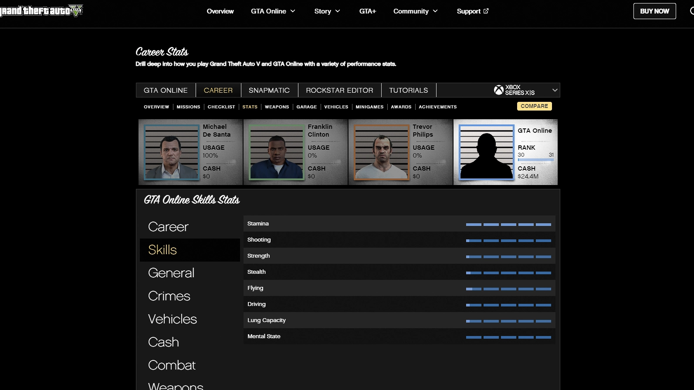694x390 pixels.
Task: Go to the Achievements sub-tab
Action: click(437, 107)
